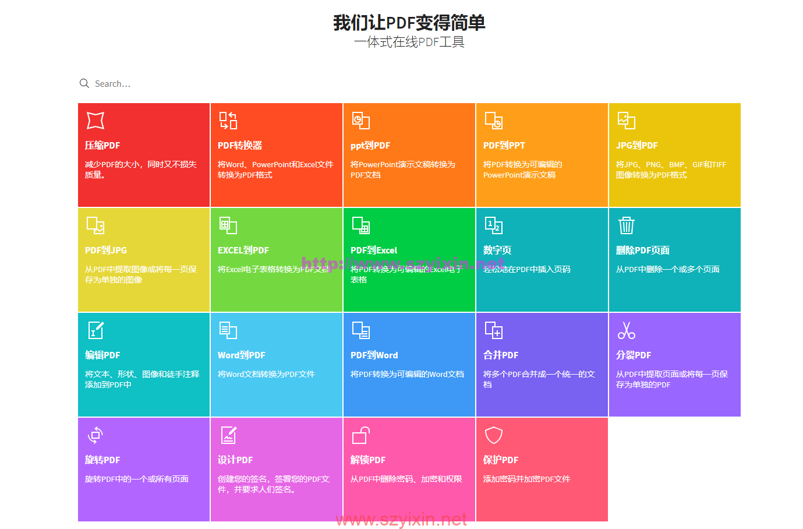Click description 将文本、形状、图像和徒手注释添加到PDF中
Viewport: 803px width, 529px height.
tap(142, 379)
